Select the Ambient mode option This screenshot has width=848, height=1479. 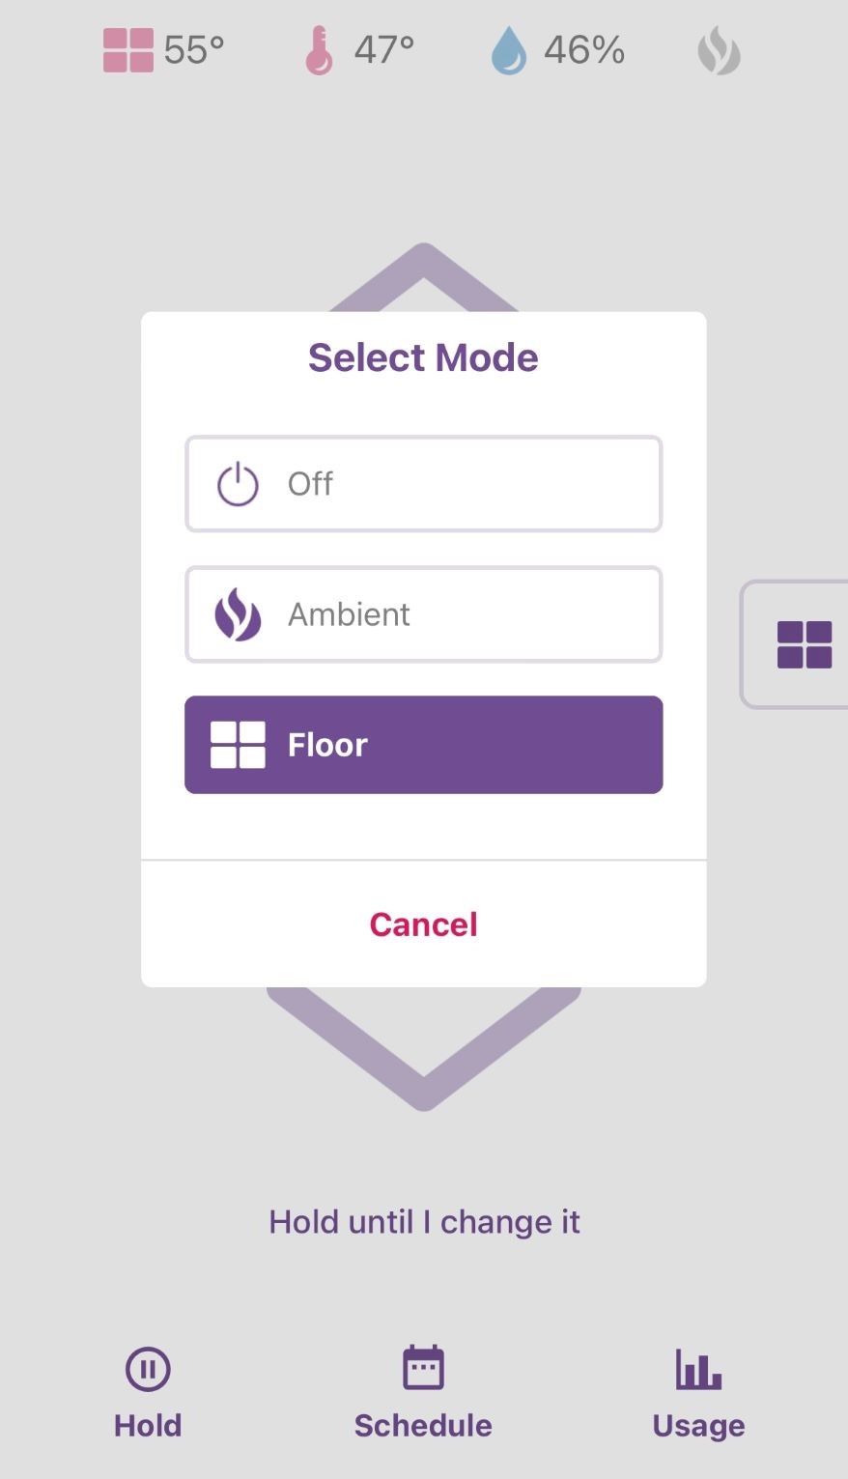423,614
